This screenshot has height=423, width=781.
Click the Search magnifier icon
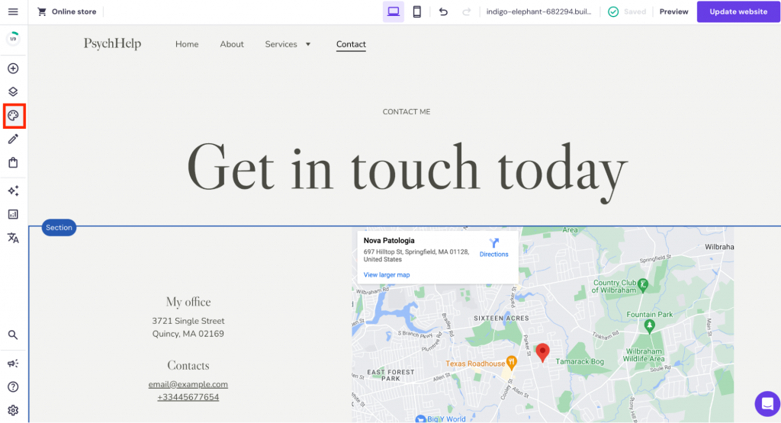coord(13,335)
